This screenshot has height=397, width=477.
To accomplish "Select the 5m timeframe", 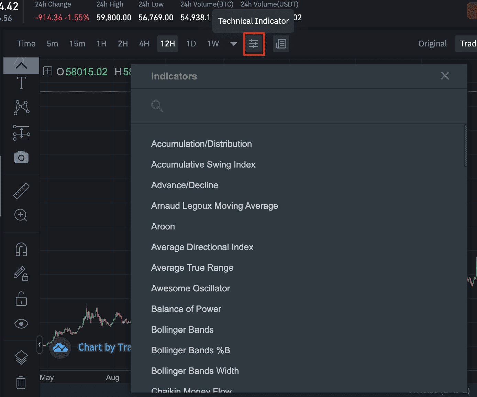I will coord(53,44).
